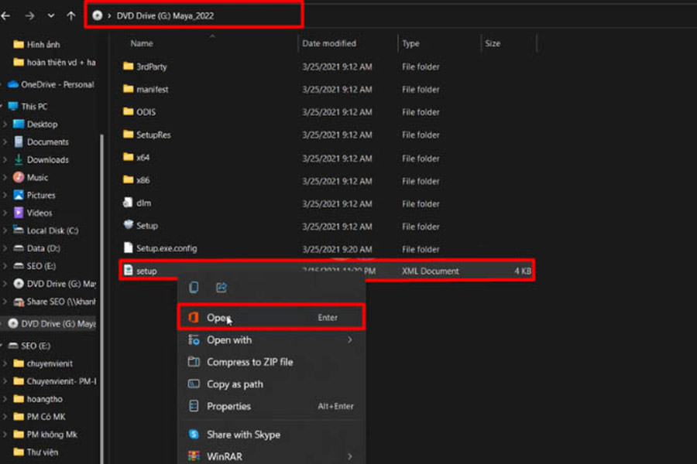697x464 pixels.
Task: Expand the Music tree node
Action: tap(5, 178)
